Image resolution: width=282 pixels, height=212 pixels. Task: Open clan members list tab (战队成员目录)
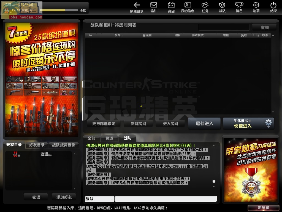[64, 145]
